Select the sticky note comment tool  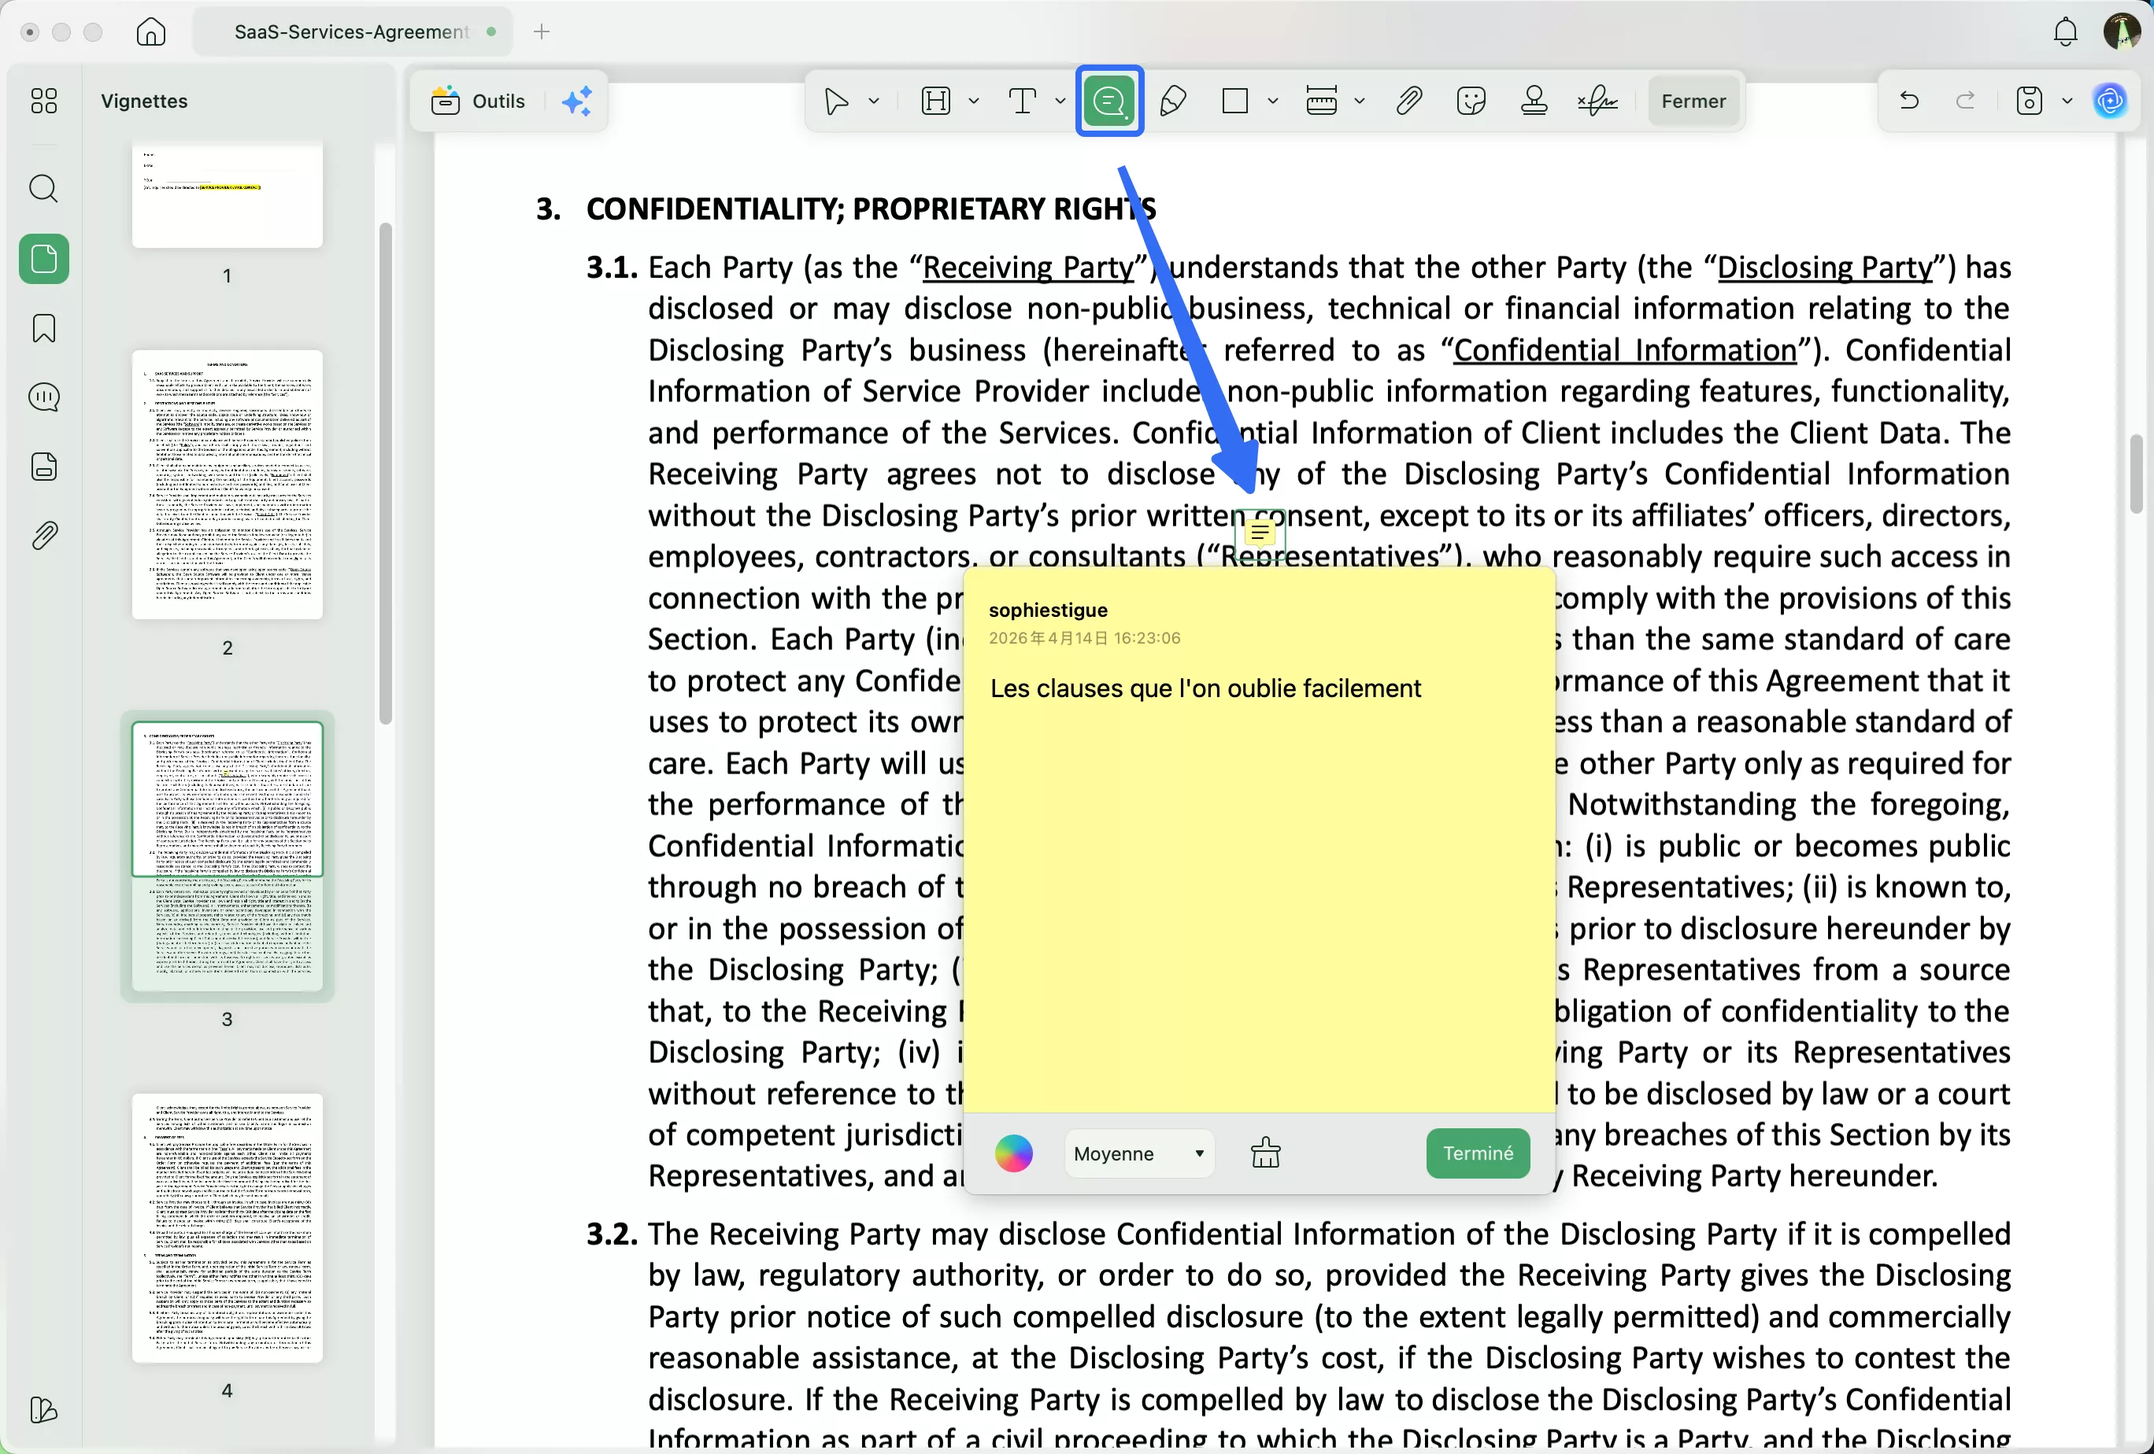pyautogui.click(x=1108, y=101)
